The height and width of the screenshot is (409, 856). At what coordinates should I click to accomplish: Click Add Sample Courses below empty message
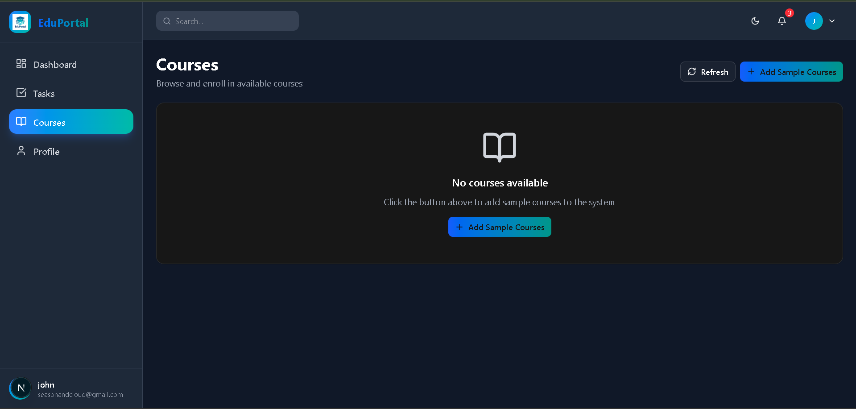(499, 227)
